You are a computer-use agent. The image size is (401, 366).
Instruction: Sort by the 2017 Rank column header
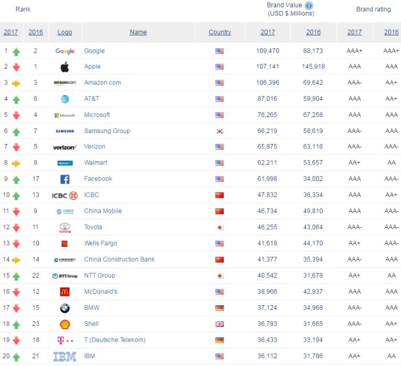[x=11, y=33]
